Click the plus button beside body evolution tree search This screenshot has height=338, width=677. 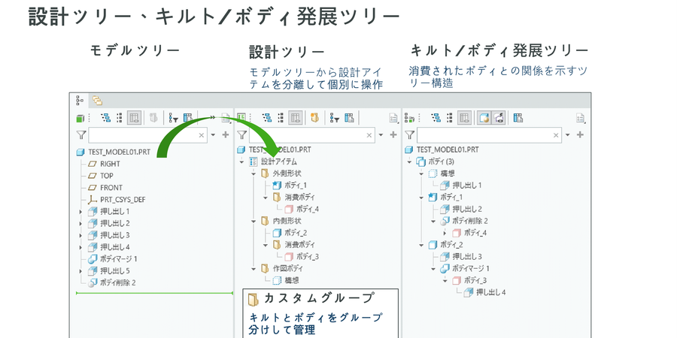[580, 135]
